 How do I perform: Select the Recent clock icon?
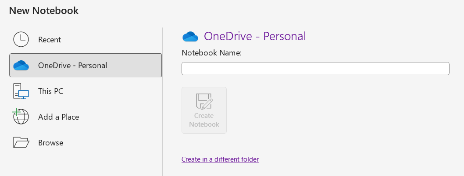tap(21, 39)
